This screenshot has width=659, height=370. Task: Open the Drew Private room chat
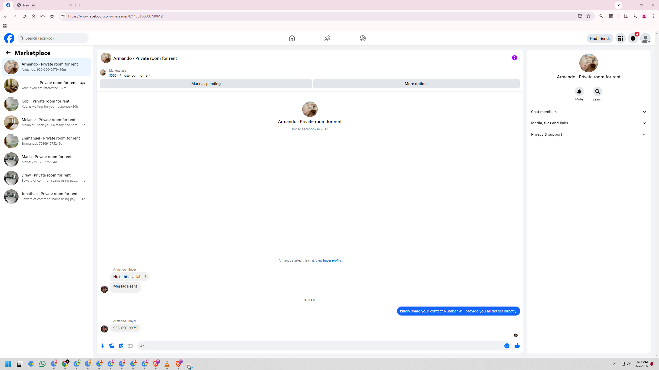[x=46, y=178]
